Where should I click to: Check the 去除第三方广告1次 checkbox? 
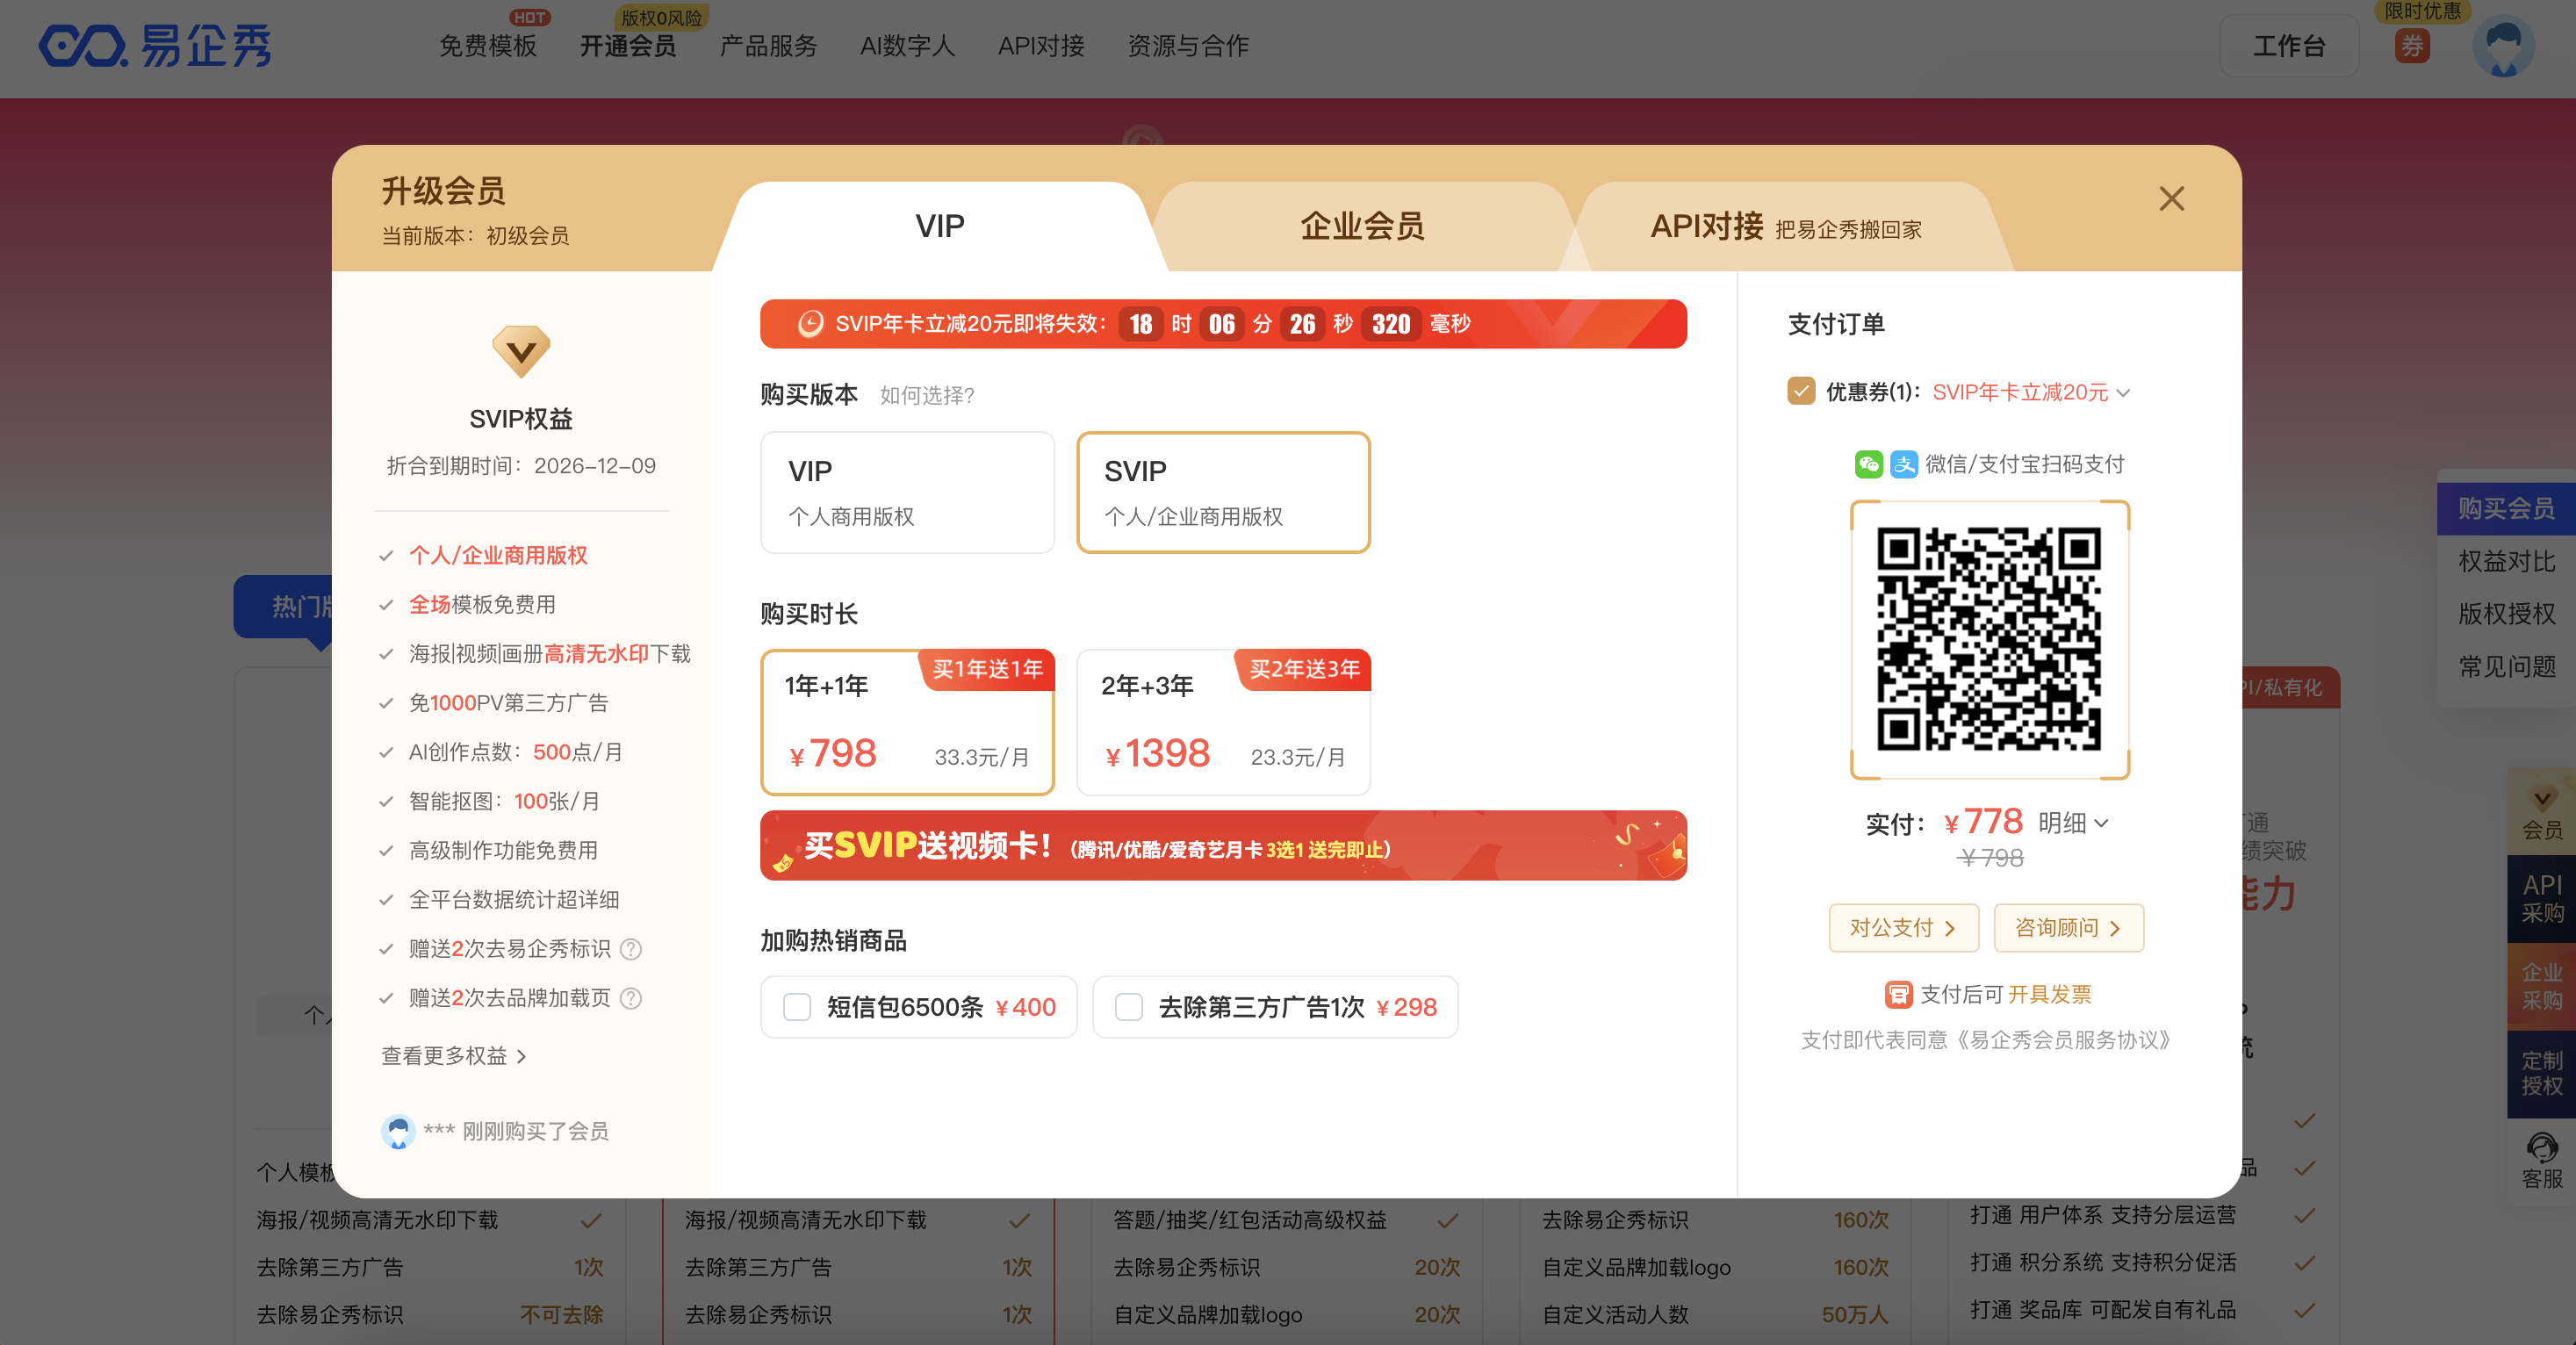[x=1129, y=1007]
